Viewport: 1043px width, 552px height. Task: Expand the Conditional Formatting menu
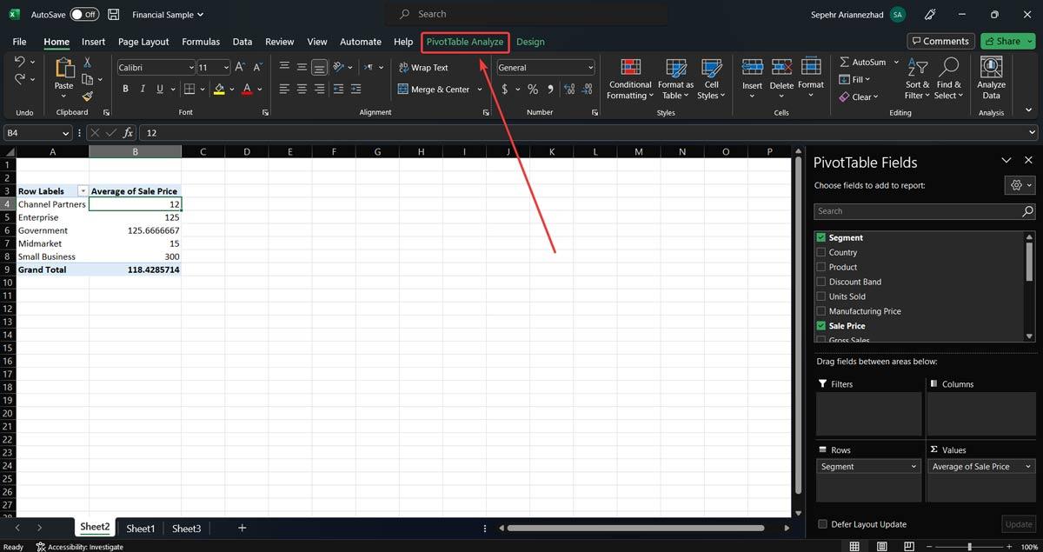pos(630,79)
